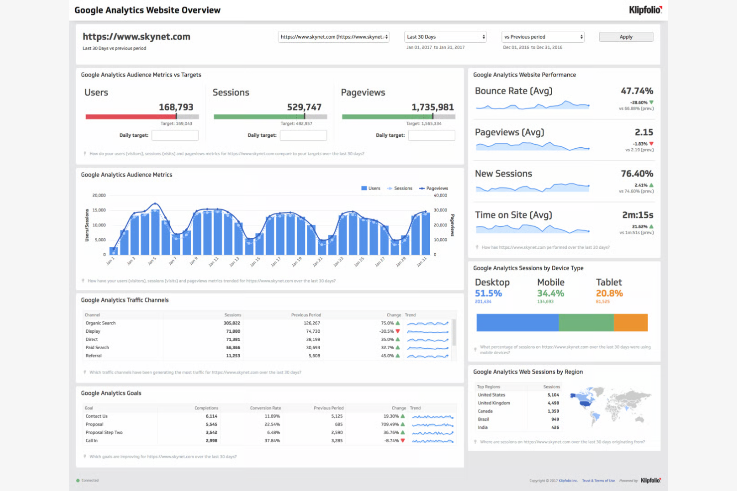
Task: Click the Channel column header
Action: click(92, 315)
